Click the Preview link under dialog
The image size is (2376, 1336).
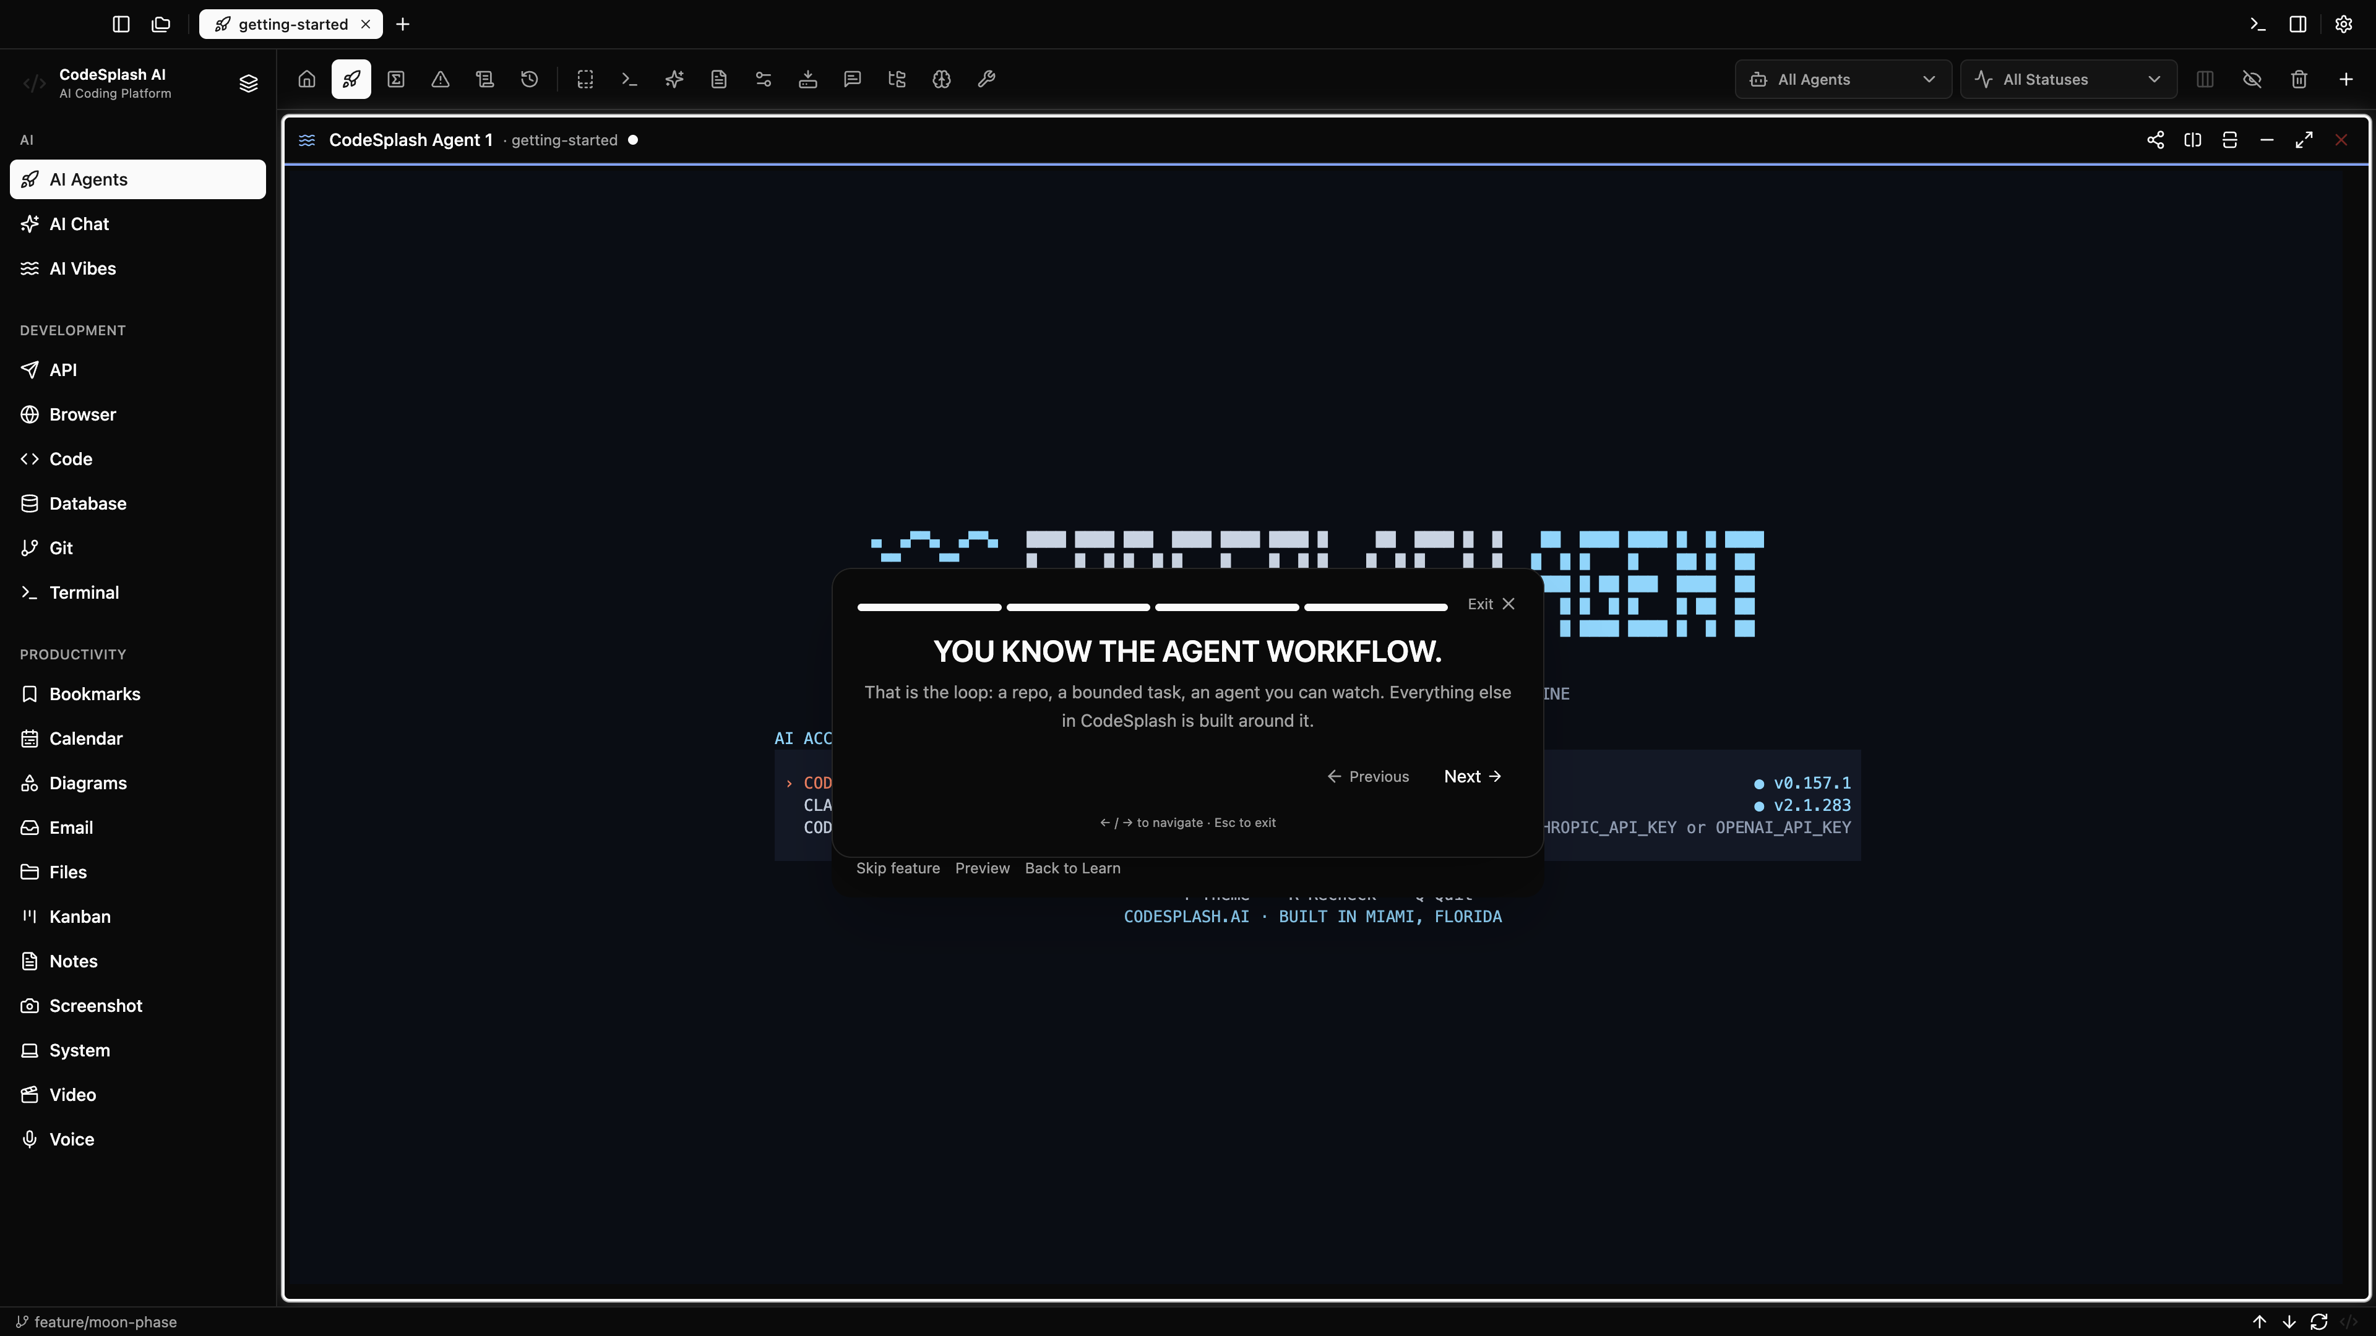[983, 868]
